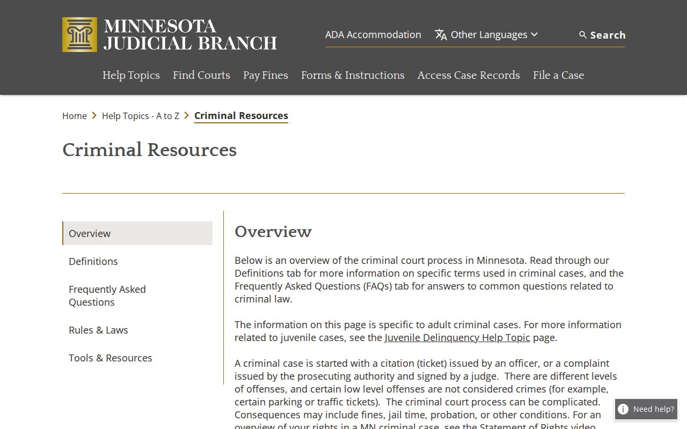Open the Pay Fines menu item
Viewport: 687px width, 429px height.
pyautogui.click(x=266, y=76)
